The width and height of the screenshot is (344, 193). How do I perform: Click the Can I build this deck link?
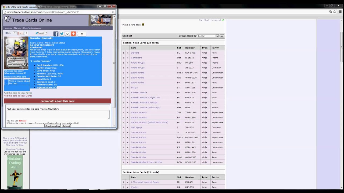(210, 20)
